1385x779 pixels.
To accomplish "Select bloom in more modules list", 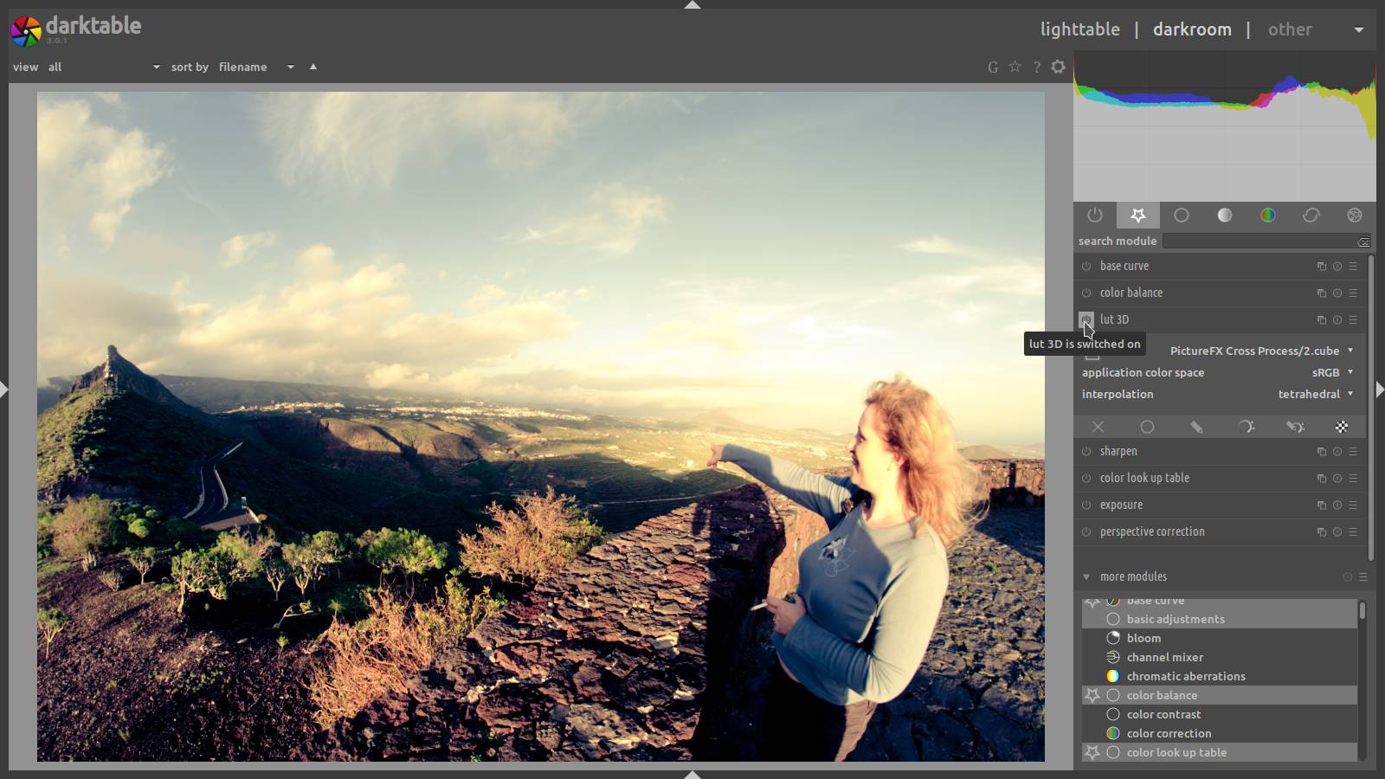I will [1220, 638].
